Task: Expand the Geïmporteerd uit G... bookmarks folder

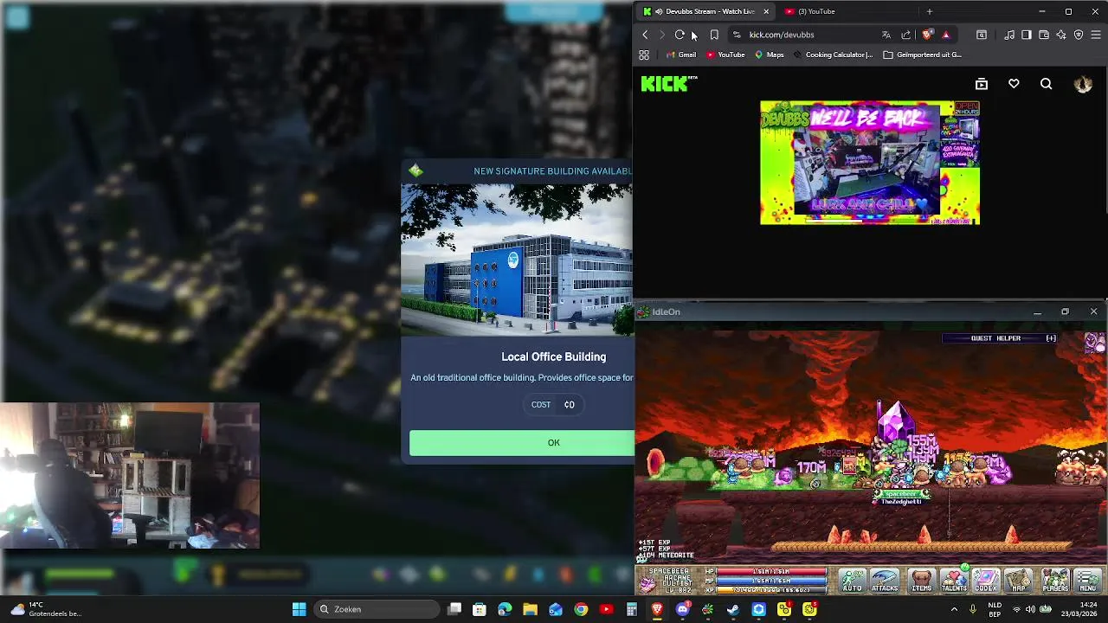Action: [922, 55]
